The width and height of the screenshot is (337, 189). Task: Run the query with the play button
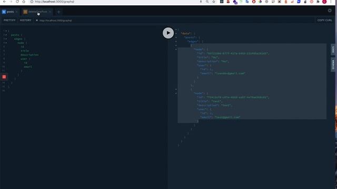point(168,33)
